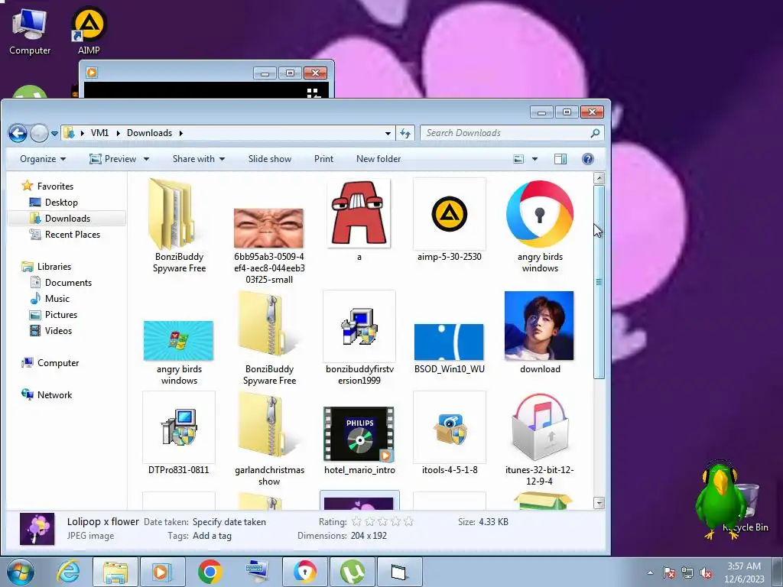Viewport: 783px width, 587px height.
Task: Expand the arrow after Downloads breadcrumb
Action: (180, 133)
